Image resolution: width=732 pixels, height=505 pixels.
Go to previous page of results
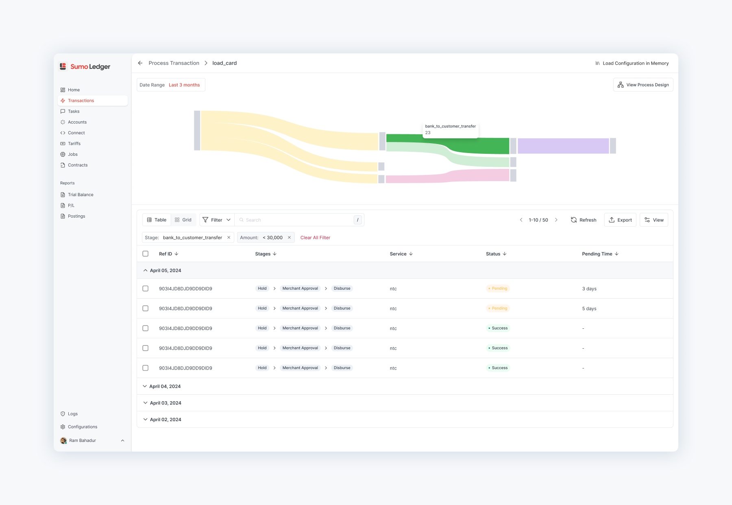(521, 220)
